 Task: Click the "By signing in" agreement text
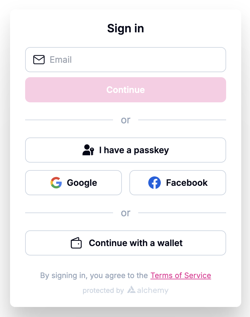[94, 275]
